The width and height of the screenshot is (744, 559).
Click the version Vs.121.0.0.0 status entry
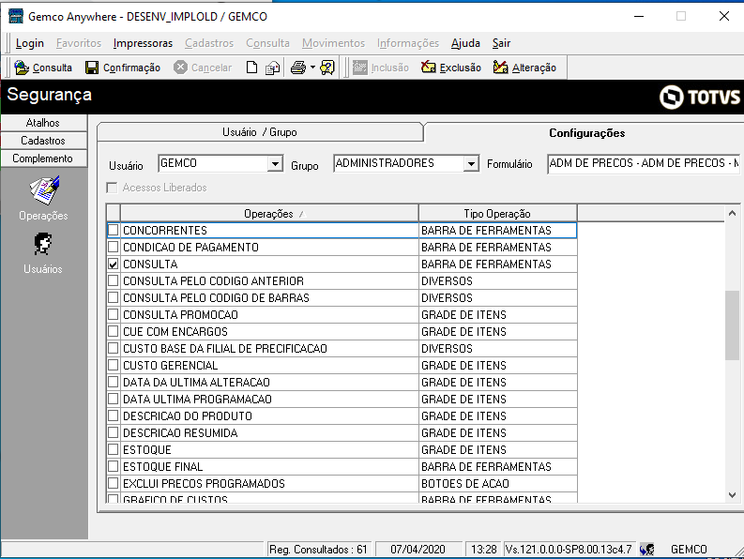click(x=569, y=550)
